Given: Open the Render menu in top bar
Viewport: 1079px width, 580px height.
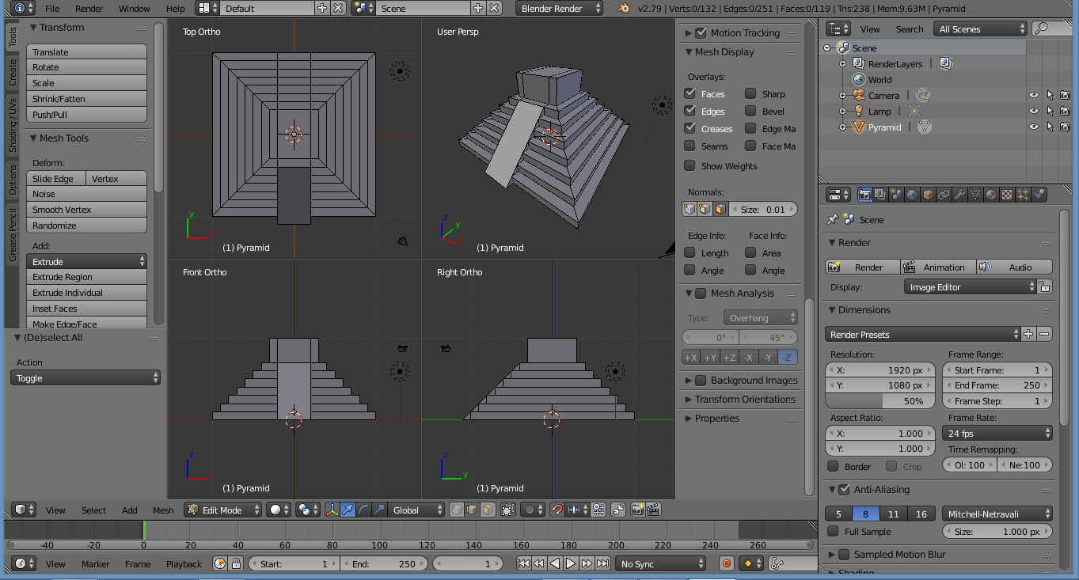Looking at the screenshot, I should [x=89, y=9].
